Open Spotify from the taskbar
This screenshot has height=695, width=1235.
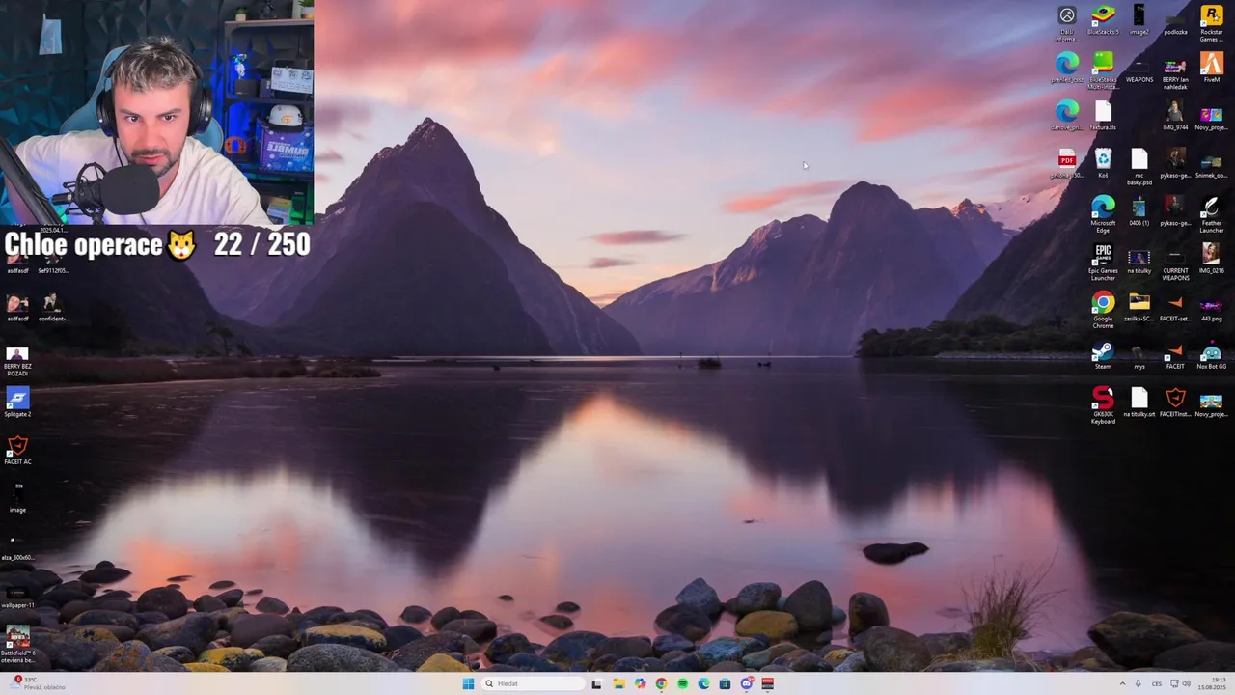coord(682,683)
